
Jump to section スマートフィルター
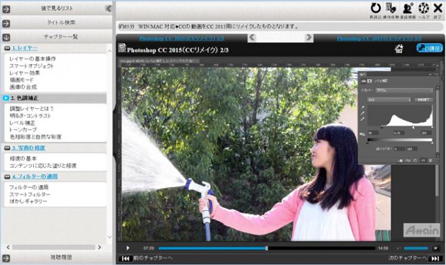pyautogui.click(x=30, y=195)
